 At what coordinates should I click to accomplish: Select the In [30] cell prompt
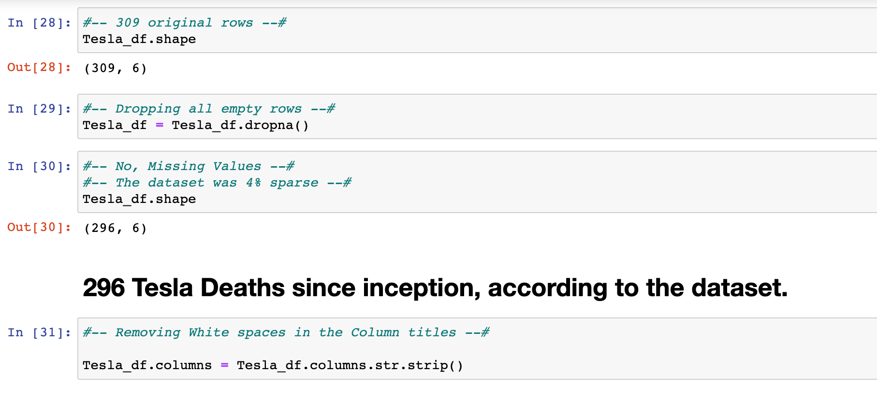coord(39,166)
